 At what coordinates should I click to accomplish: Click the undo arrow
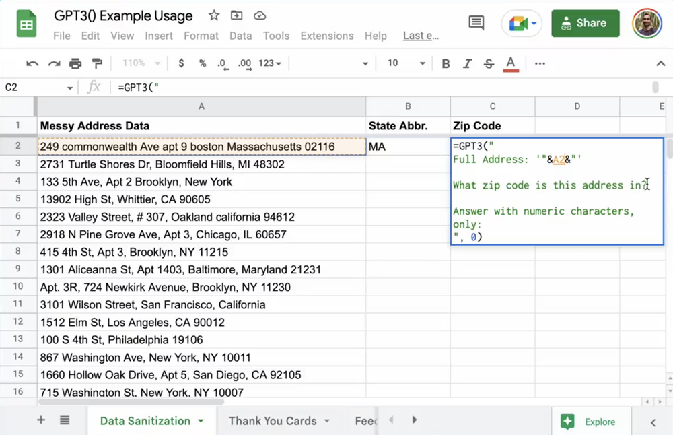coord(32,63)
